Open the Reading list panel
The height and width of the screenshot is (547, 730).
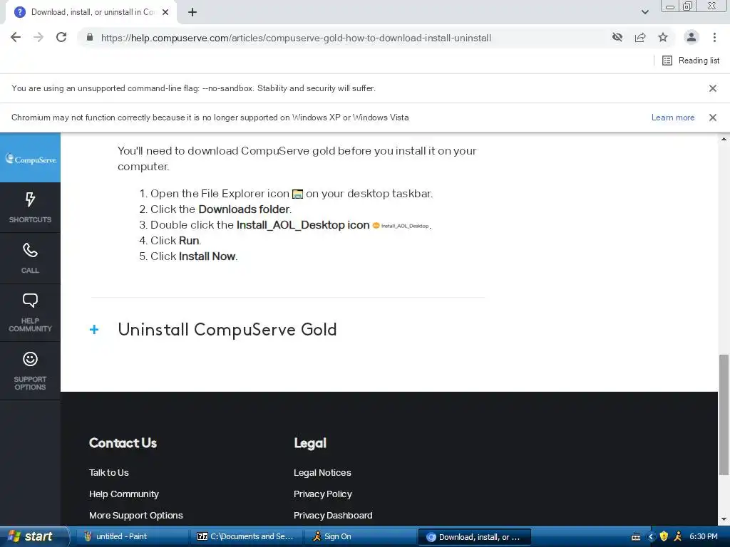[691, 61]
